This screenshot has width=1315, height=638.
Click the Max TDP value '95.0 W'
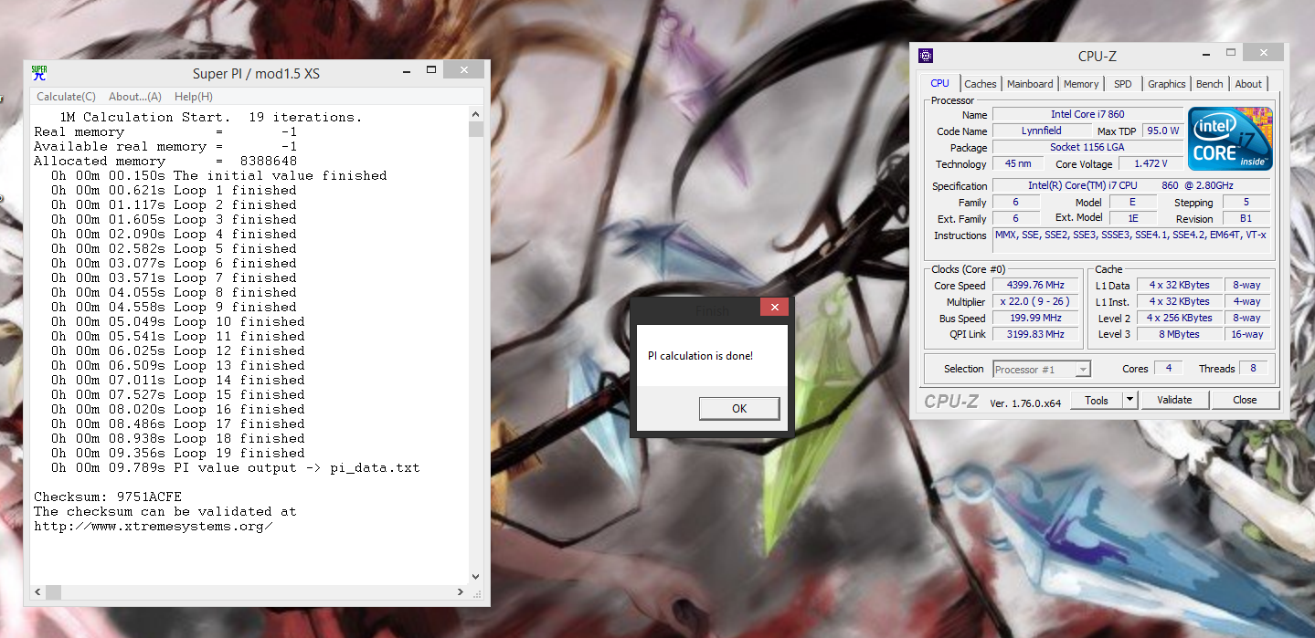[1163, 131]
